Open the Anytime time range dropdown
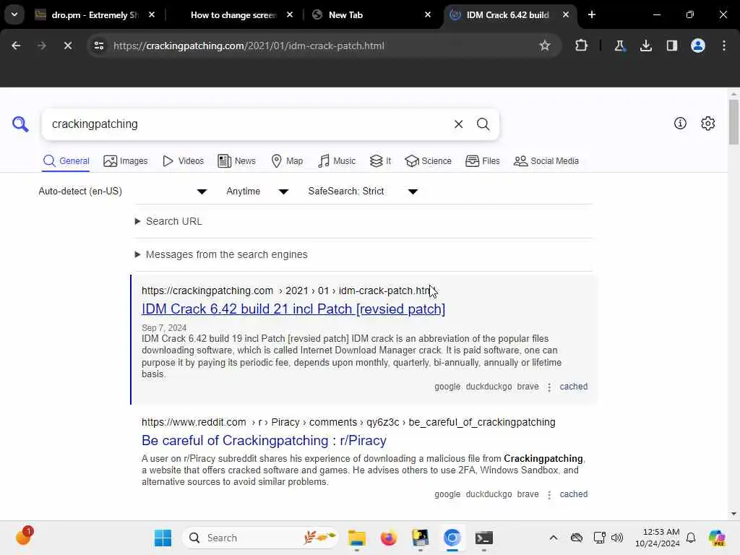This screenshot has width=740, height=555. [x=257, y=191]
